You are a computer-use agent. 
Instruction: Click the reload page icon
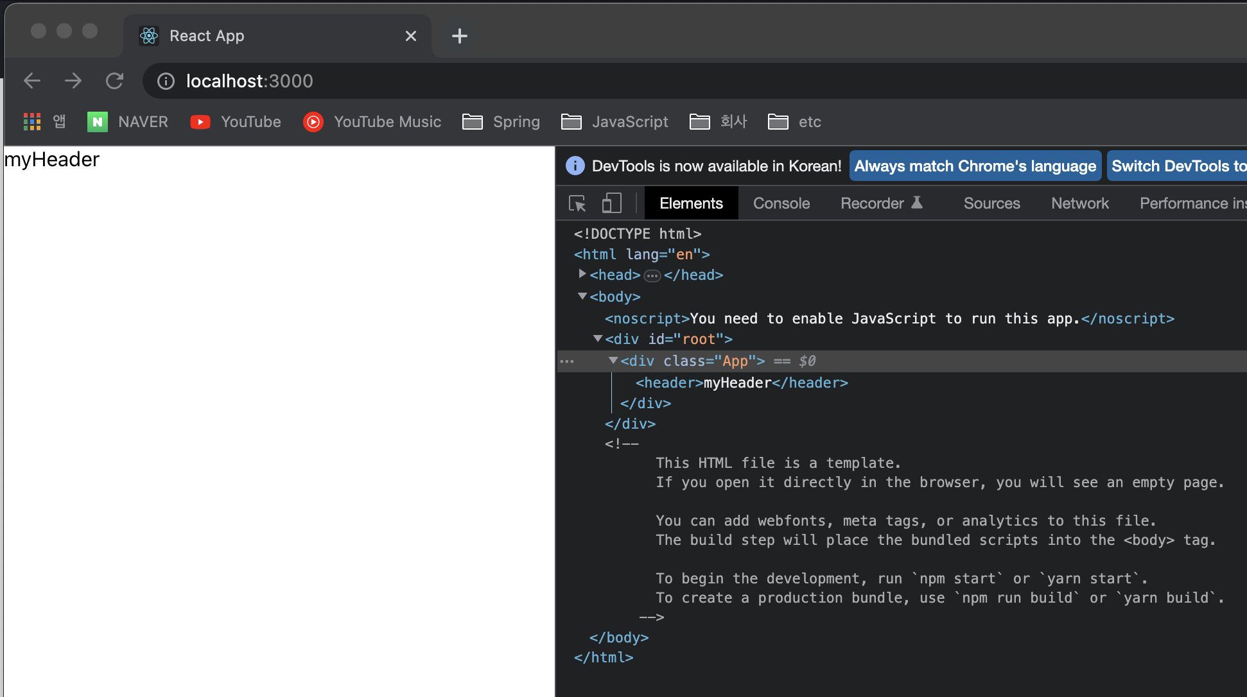point(114,81)
